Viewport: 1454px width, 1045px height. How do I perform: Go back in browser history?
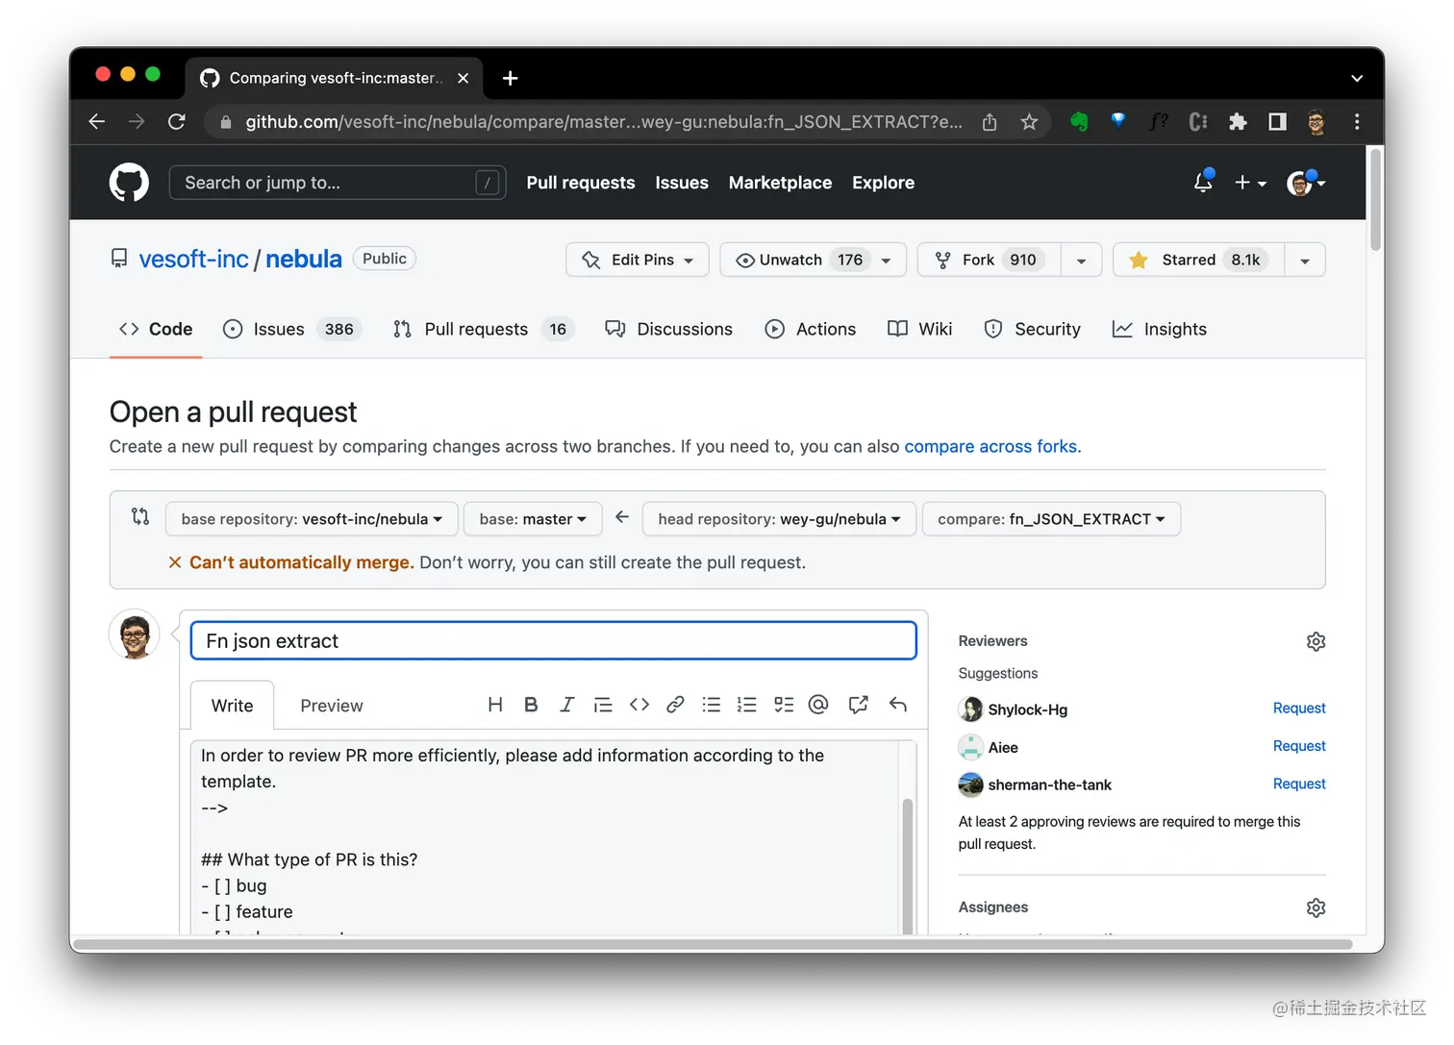(97, 122)
